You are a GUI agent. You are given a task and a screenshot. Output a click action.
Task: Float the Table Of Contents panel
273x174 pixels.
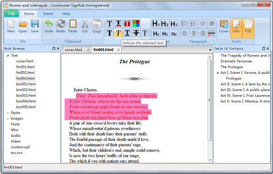[x=263, y=48]
